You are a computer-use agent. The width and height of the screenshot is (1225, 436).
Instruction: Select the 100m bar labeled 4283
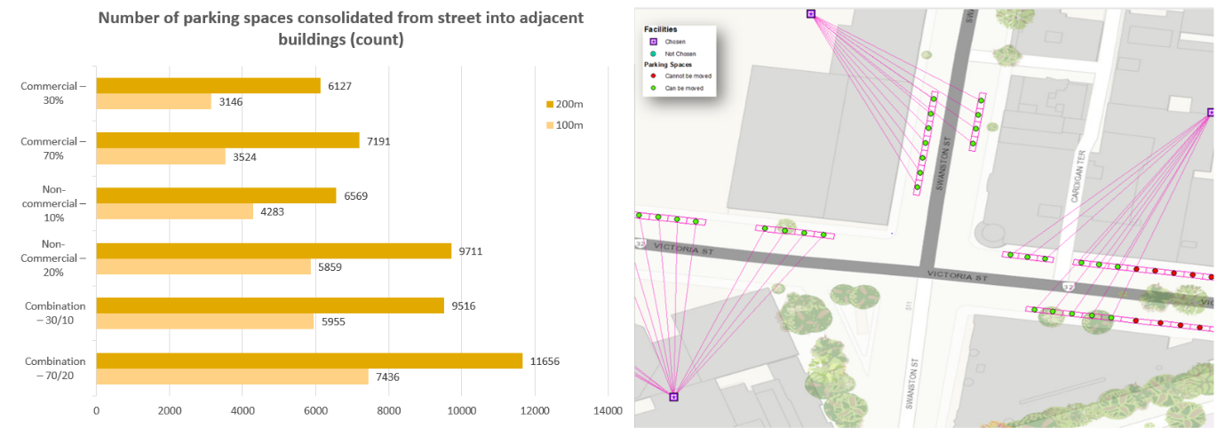174,212
